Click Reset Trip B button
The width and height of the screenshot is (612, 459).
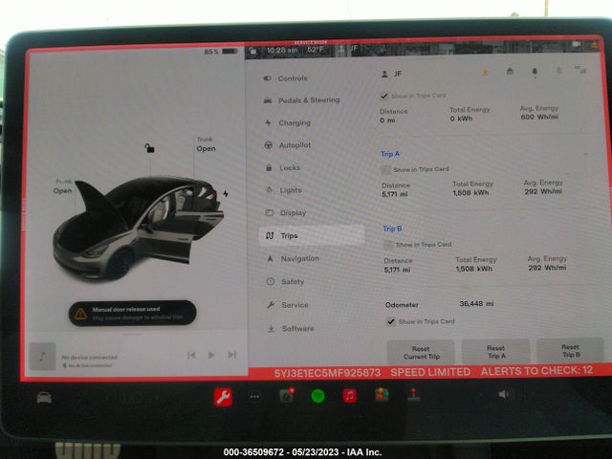point(570,351)
